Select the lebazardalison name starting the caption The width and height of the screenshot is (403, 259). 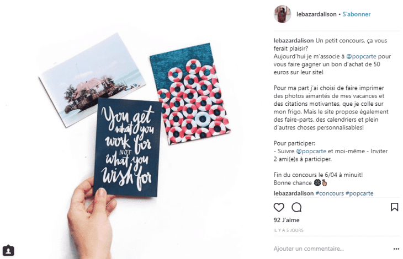[294, 41]
